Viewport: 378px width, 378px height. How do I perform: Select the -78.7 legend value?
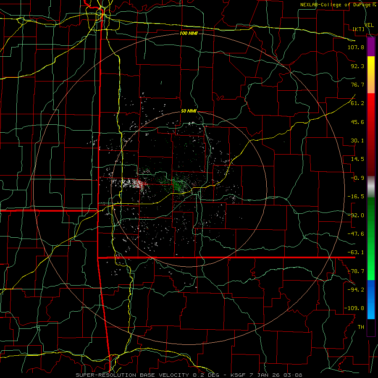click(356, 271)
